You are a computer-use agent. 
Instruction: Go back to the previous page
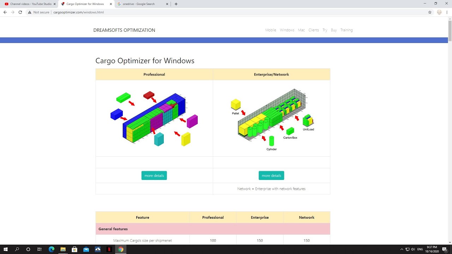[5, 12]
